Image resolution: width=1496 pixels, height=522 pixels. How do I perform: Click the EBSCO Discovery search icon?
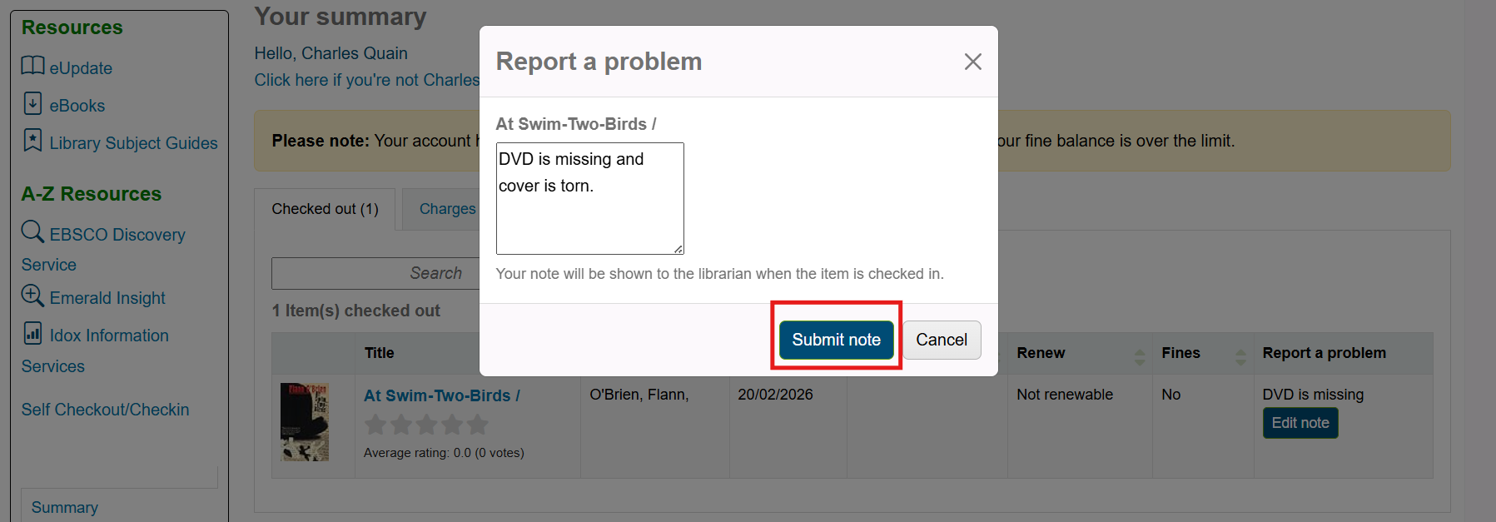(x=32, y=231)
